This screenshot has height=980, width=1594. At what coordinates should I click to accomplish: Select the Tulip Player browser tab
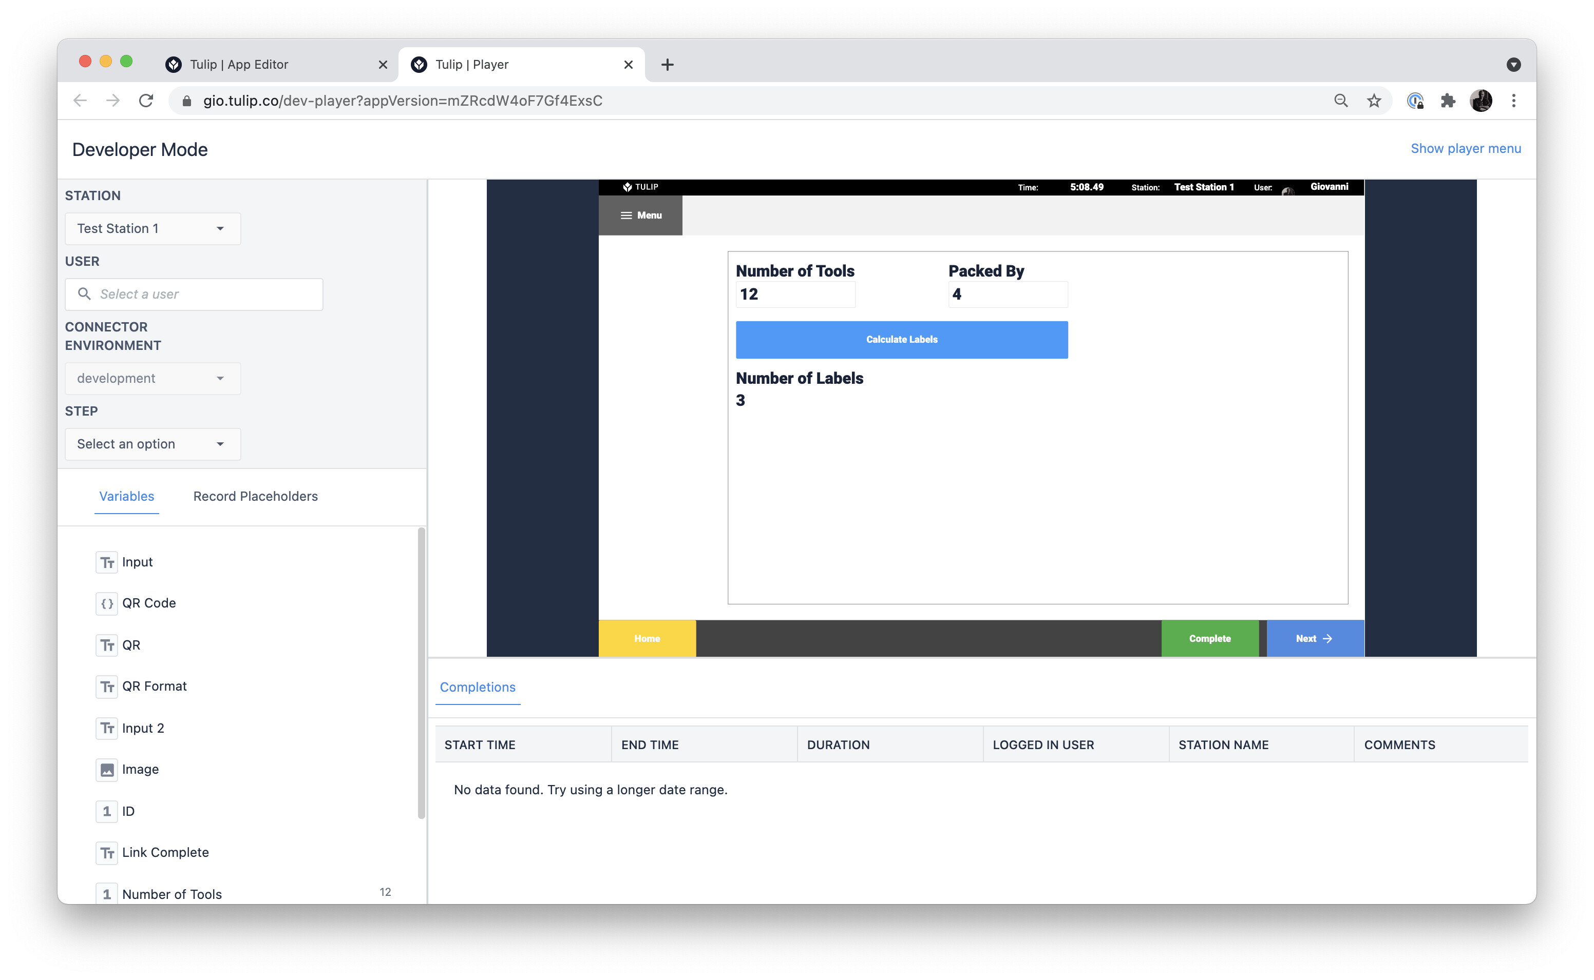click(522, 64)
